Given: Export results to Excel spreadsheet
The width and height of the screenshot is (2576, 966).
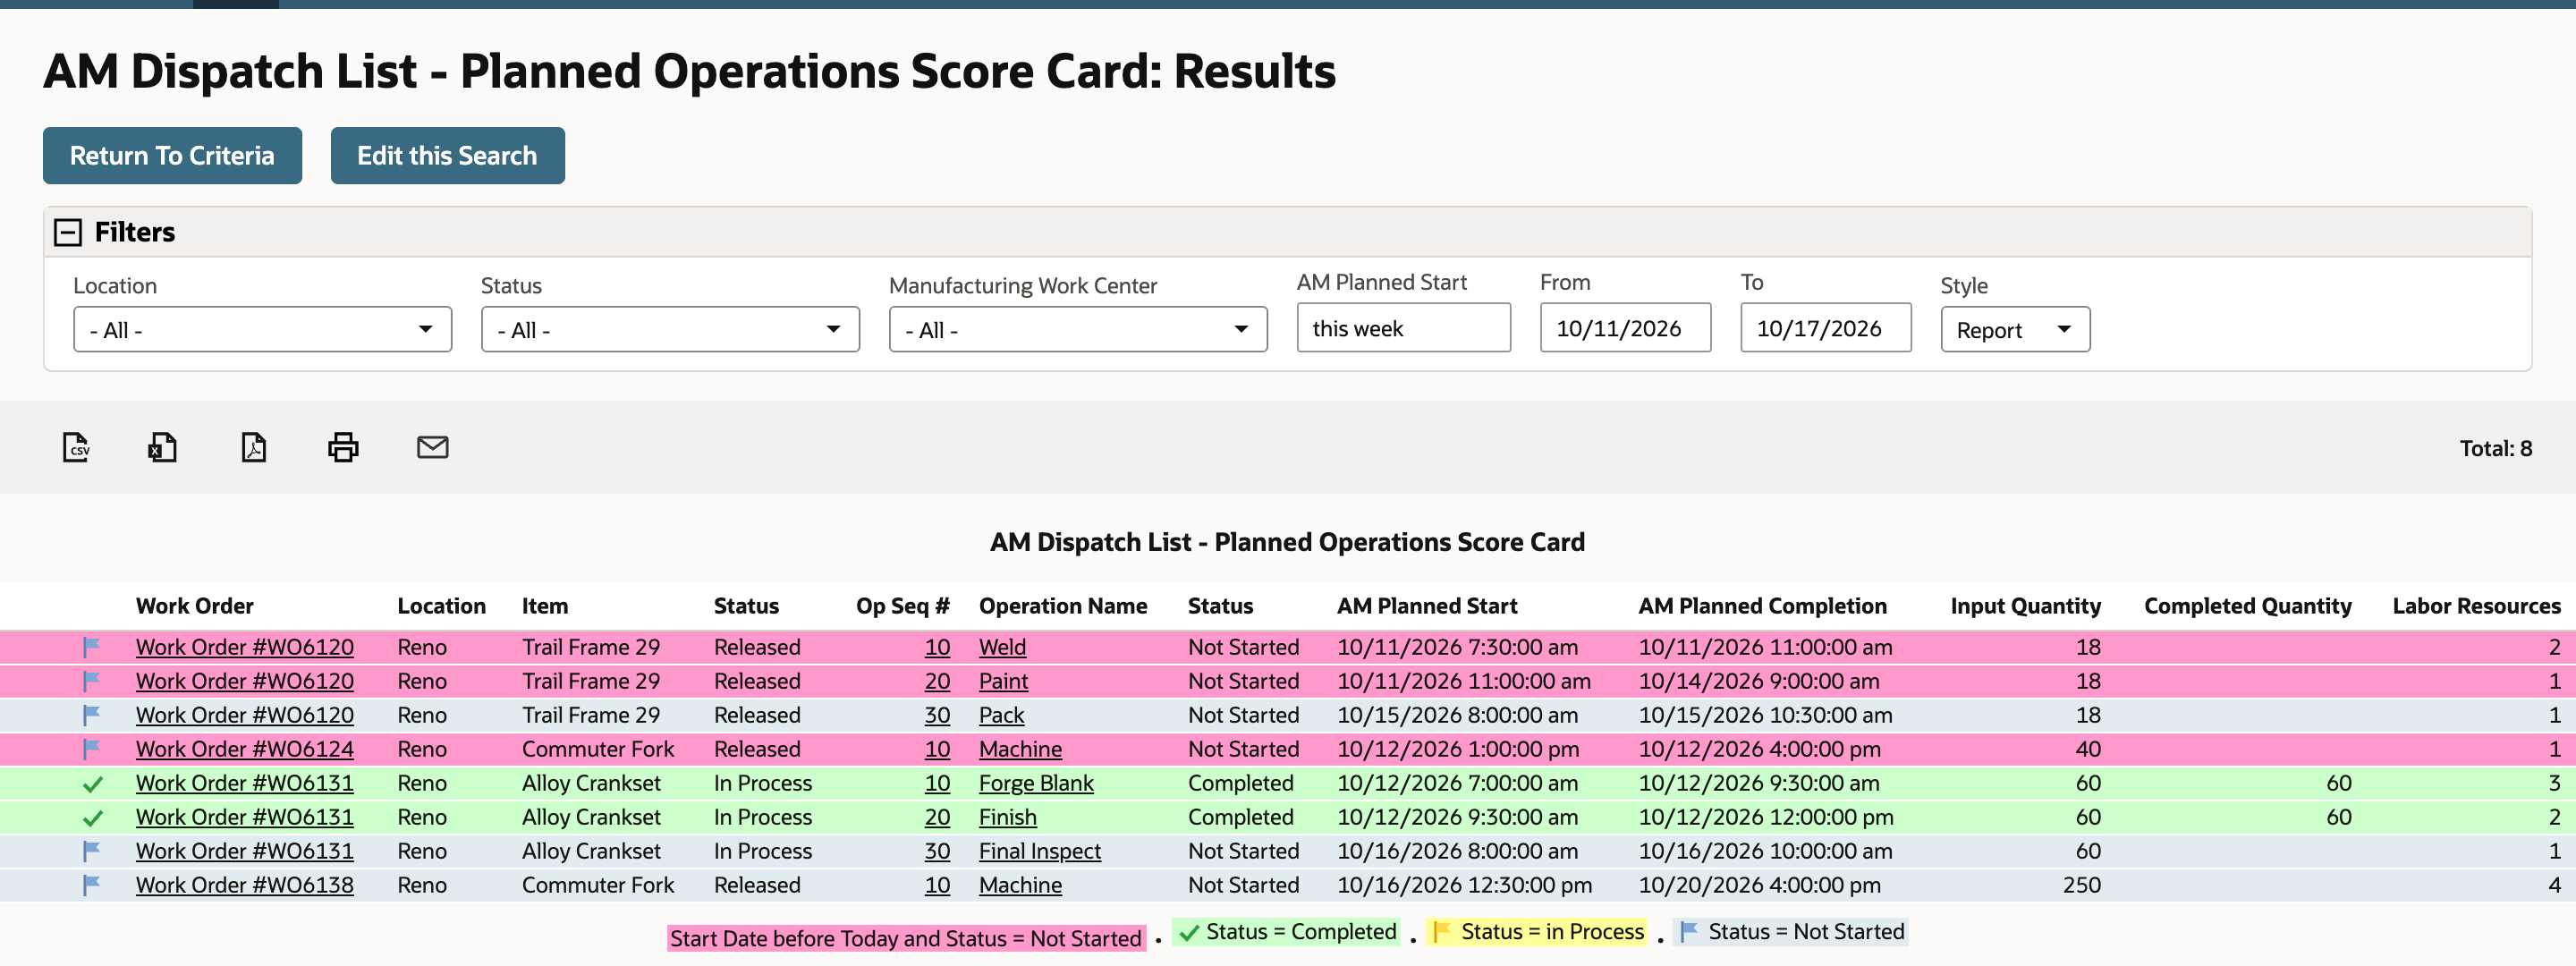Looking at the screenshot, I should [x=162, y=447].
